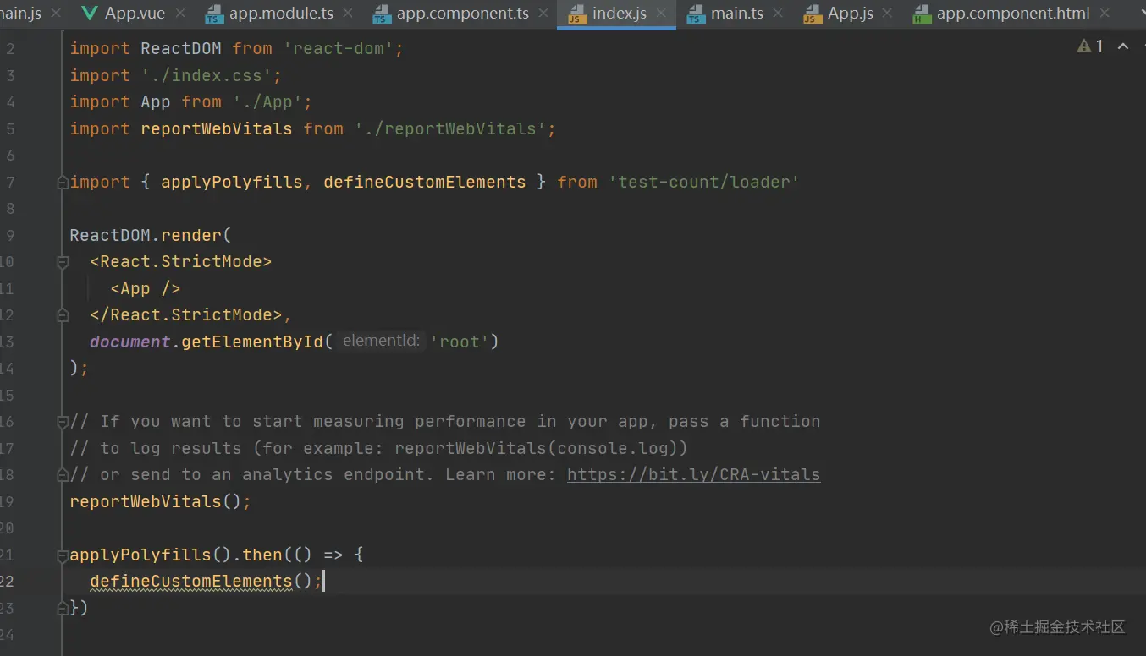Screen dimensions: 1146x656
Task: Click the TS file icon of app.component.ts
Action: pyautogui.click(x=382, y=14)
